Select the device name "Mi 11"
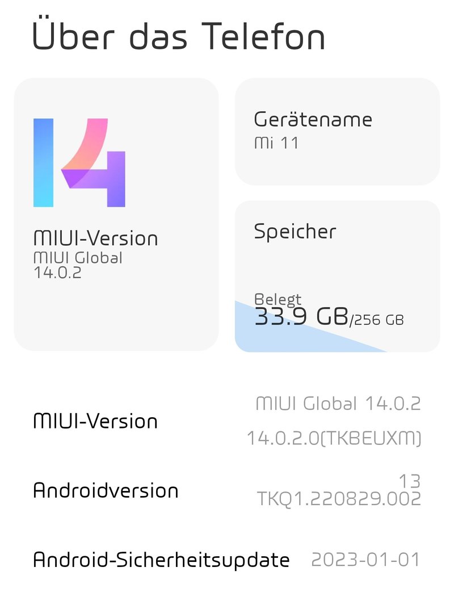This screenshot has height=613, width=454. tap(276, 143)
